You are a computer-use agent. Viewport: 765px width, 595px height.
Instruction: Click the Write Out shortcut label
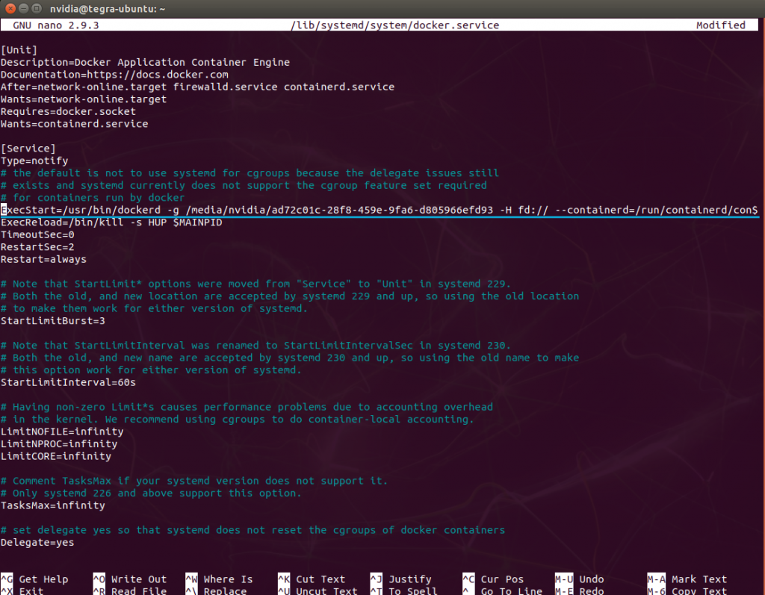click(x=138, y=579)
